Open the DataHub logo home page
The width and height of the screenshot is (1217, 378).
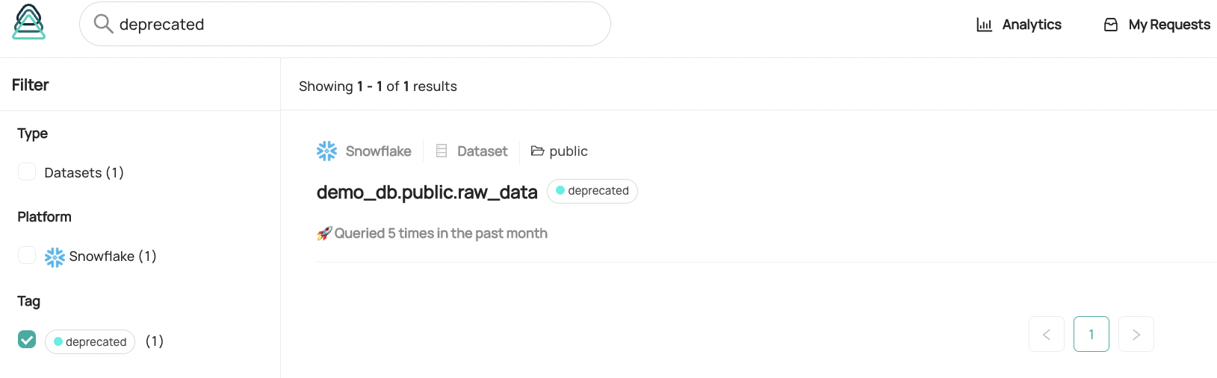click(x=29, y=22)
